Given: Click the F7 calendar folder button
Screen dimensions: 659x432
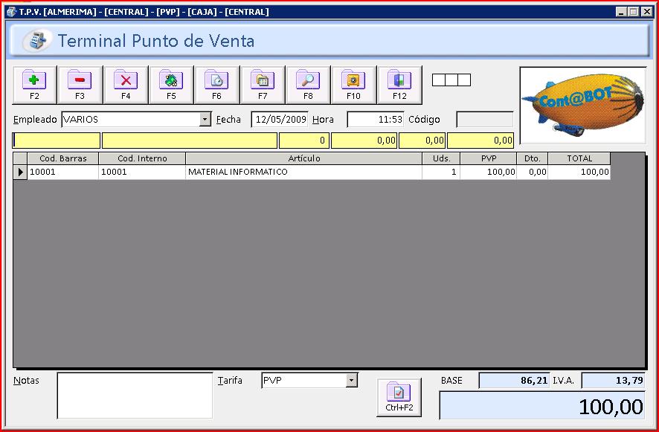Looking at the screenshot, I should [263, 85].
